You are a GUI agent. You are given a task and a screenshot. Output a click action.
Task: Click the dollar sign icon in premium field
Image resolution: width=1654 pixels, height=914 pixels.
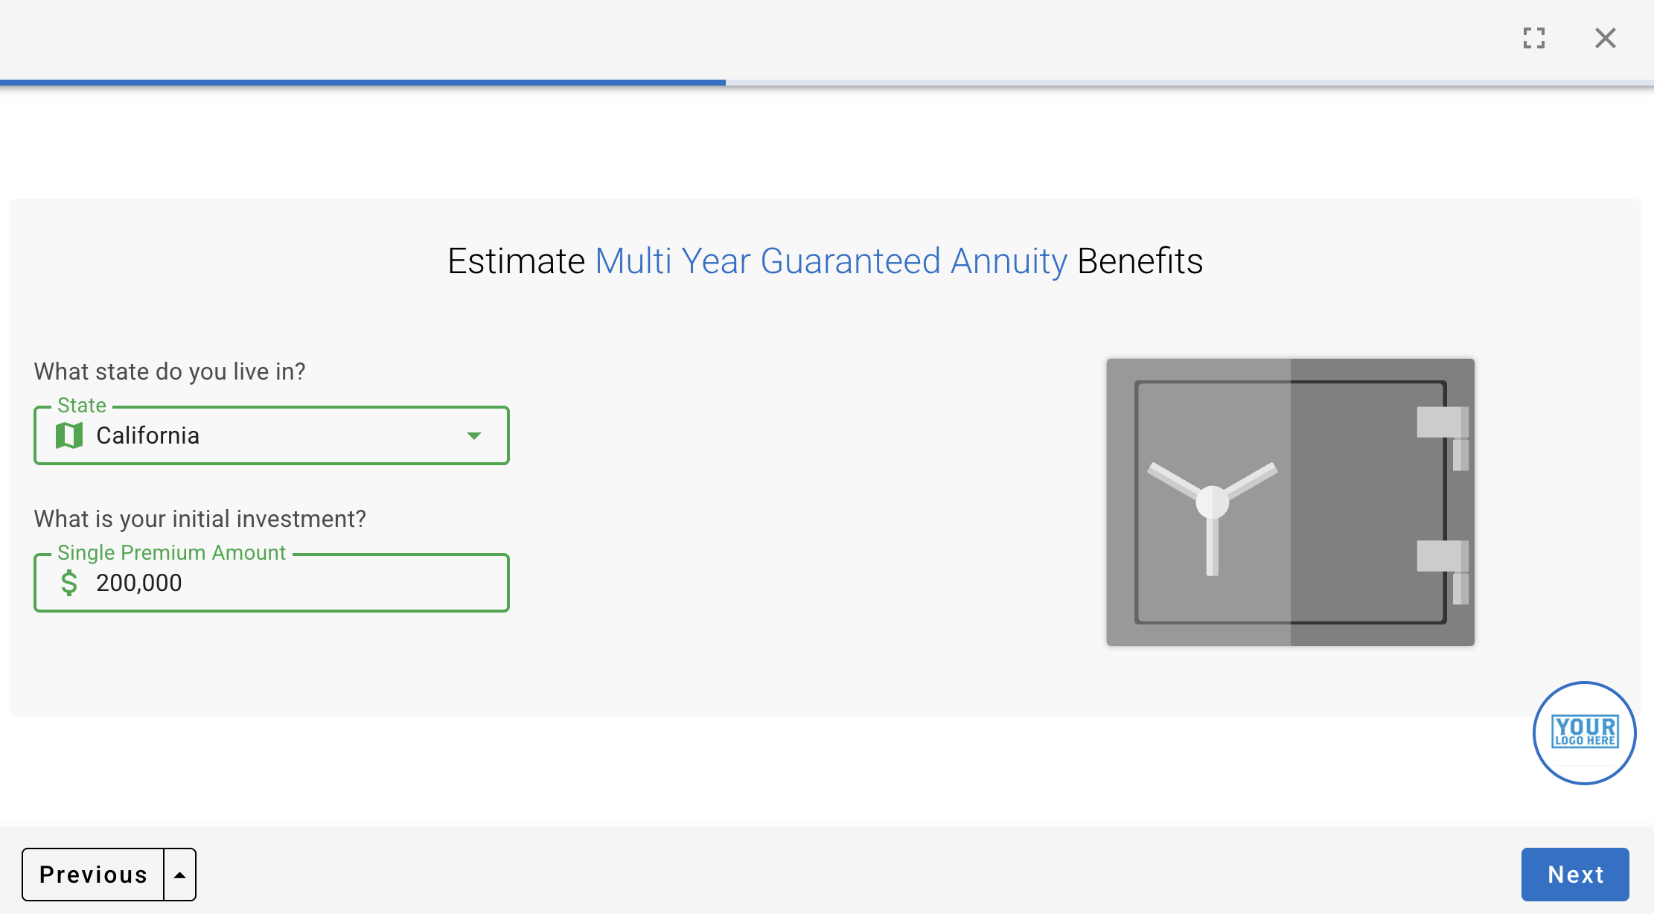pos(69,583)
